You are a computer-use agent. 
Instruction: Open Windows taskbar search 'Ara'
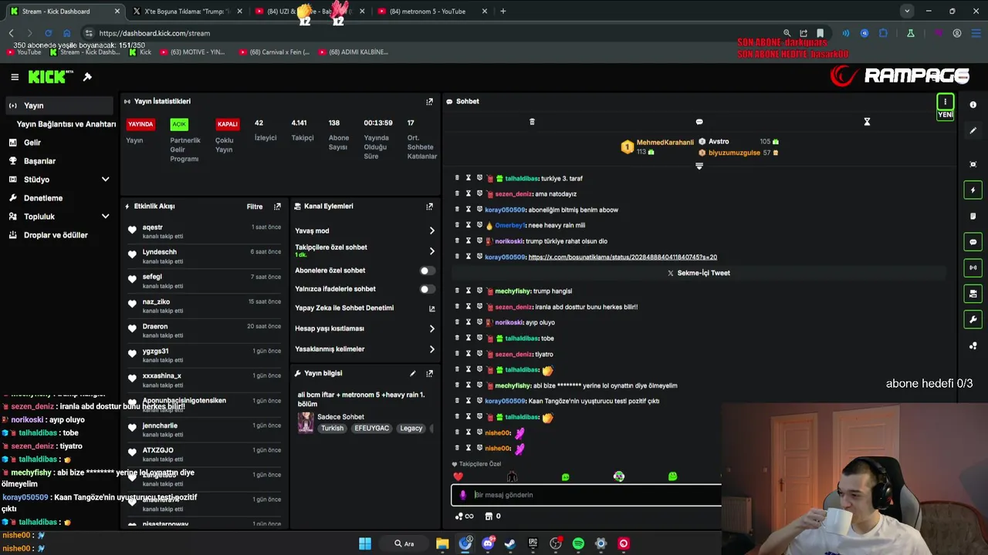pyautogui.click(x=404, y=543)
